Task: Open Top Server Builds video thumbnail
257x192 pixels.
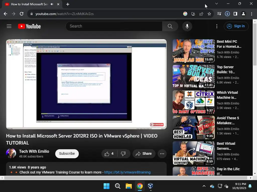Action: [x=194, y=76]
